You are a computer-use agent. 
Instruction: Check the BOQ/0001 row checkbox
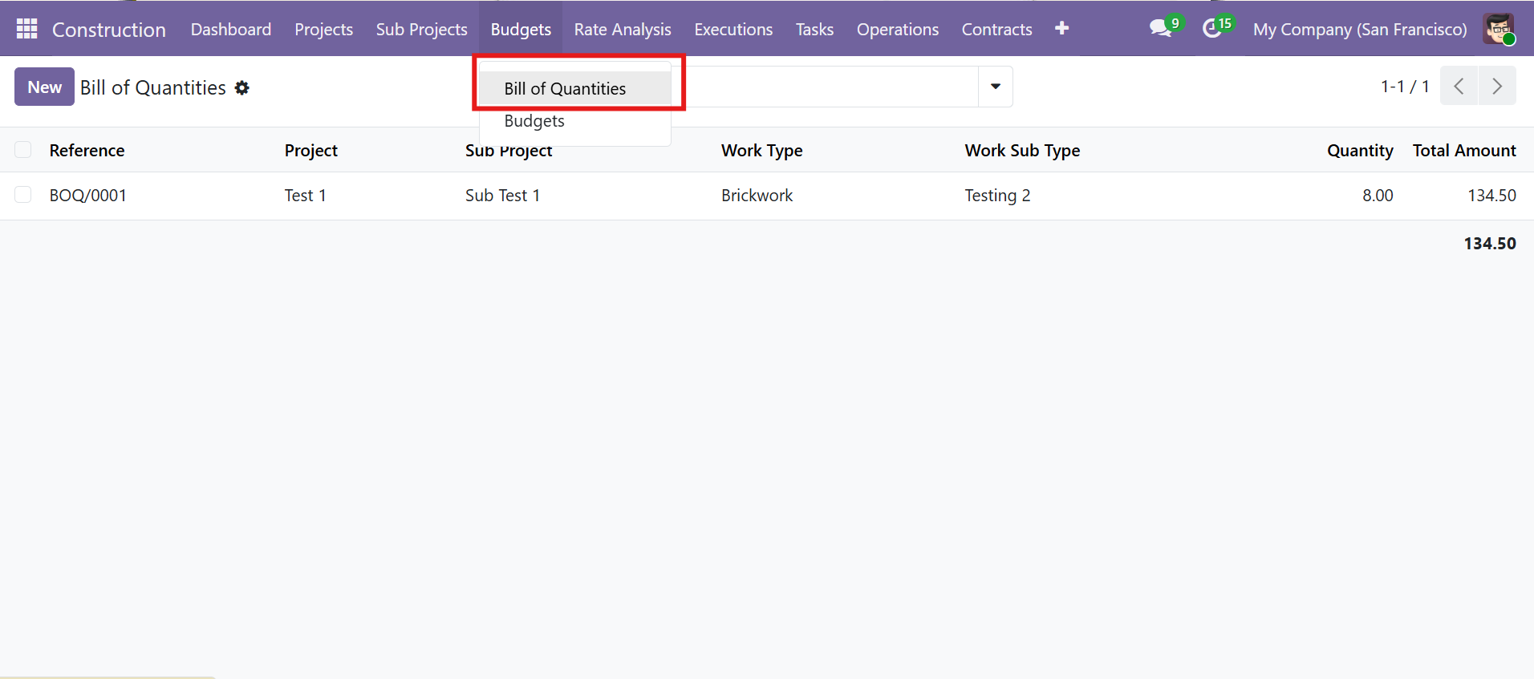(x=23, y=195)
